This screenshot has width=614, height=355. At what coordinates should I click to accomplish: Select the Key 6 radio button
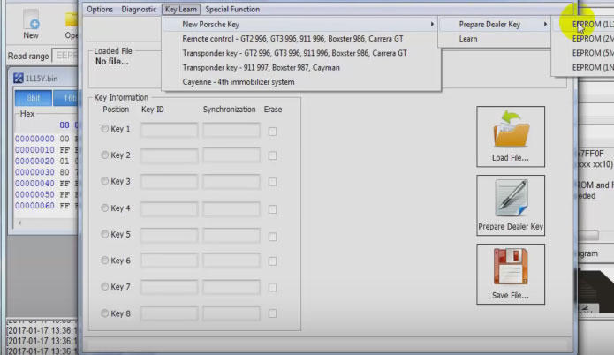[x=104, y=261]
